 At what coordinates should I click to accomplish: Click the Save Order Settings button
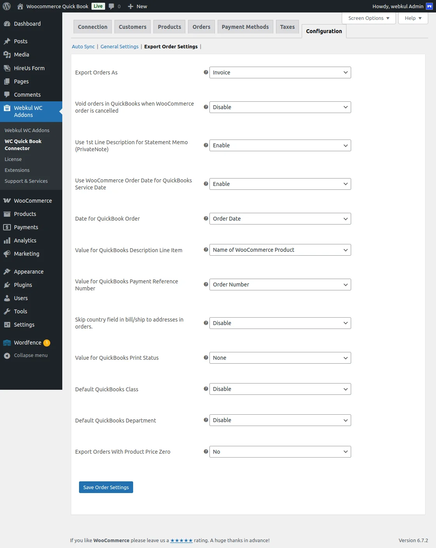click(105, 487)
